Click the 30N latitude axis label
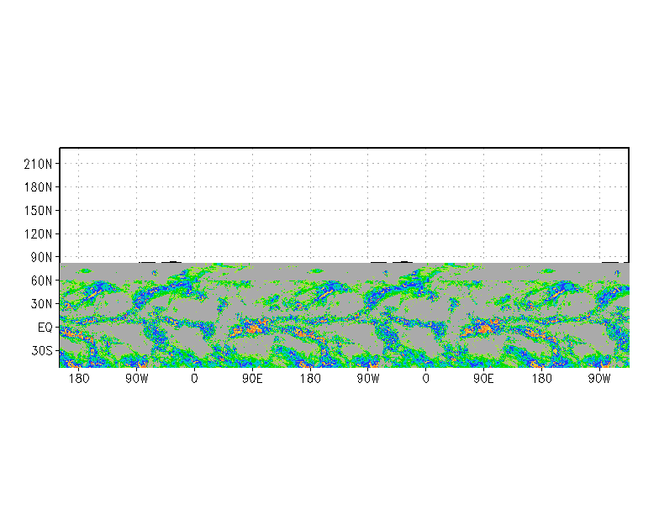This screenshot has width=659, height=514. click(x=41, y=304)
